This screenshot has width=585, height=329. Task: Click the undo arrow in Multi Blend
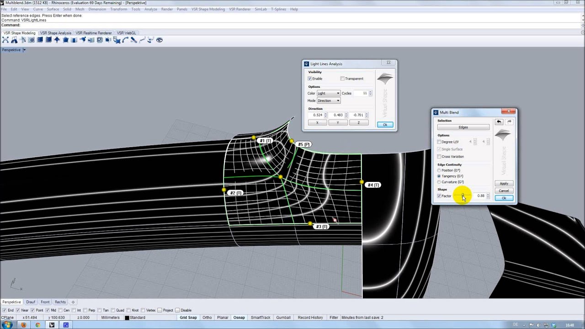tap(499, 122)
